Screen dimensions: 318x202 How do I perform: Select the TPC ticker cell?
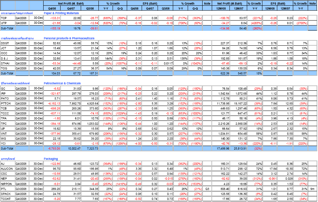8,124
